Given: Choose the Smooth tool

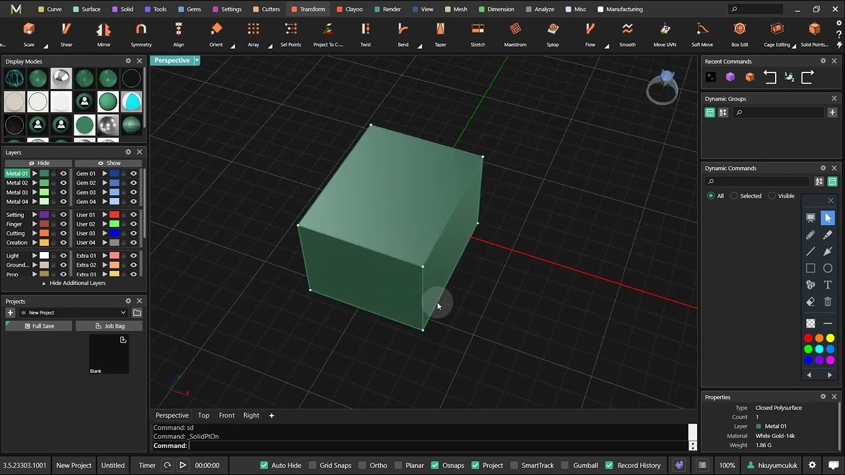Looking at the screenshot, I should click(x=627, y=34).
